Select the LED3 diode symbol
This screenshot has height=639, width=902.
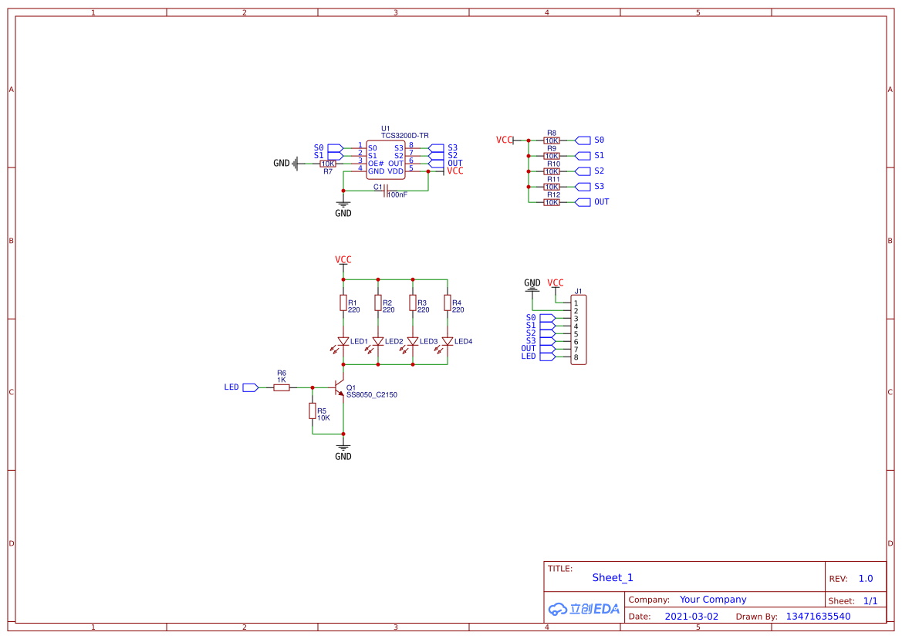413,342
